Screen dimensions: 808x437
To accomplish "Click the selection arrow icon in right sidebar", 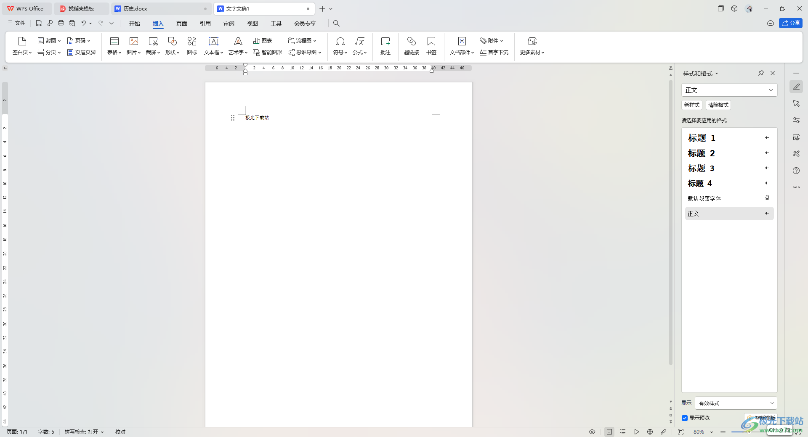I will pos(796,103).
